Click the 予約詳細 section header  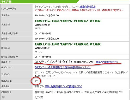[7, 2]
